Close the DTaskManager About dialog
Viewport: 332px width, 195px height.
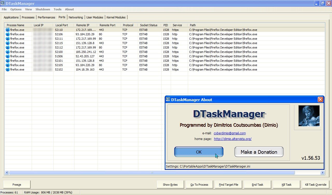(x=320, y=100)
